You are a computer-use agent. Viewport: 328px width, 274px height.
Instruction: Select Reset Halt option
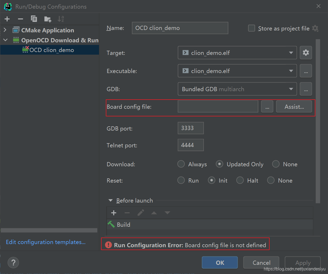tap(240, 180)
